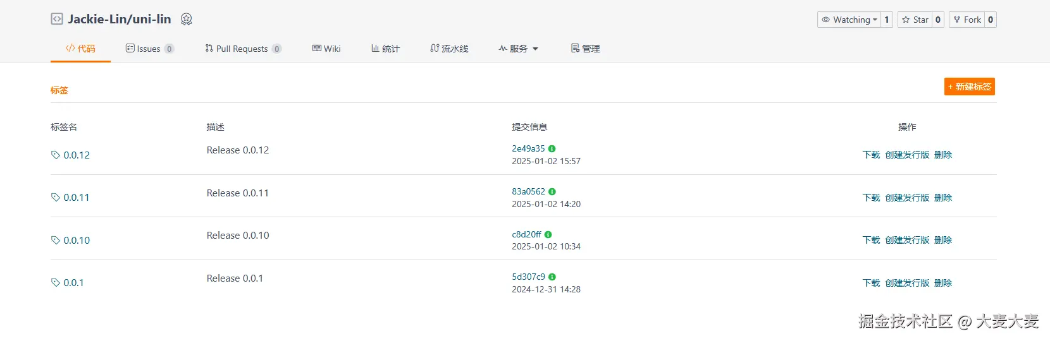
Task: Expand the 服务 dropdown menu
Action: point(518,49)
